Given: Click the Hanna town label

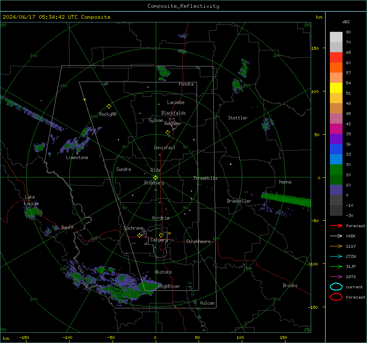Looking at the screenshot, I should 285,182.
